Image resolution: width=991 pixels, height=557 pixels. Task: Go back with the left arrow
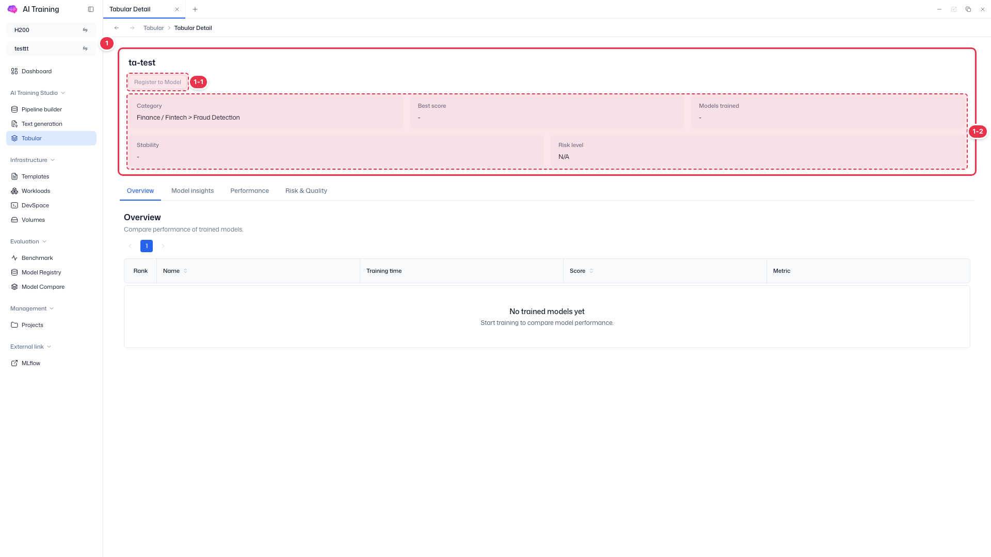tap(117, 28)
